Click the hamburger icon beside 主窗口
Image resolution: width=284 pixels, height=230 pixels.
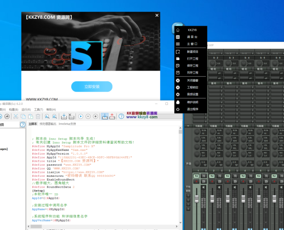[178, 44]
